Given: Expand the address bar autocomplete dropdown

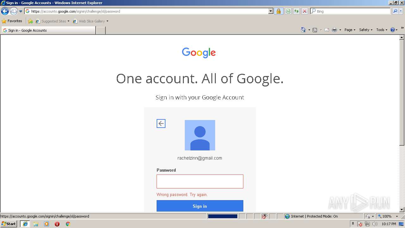Looking at the screenshot, I should point(271,11).
